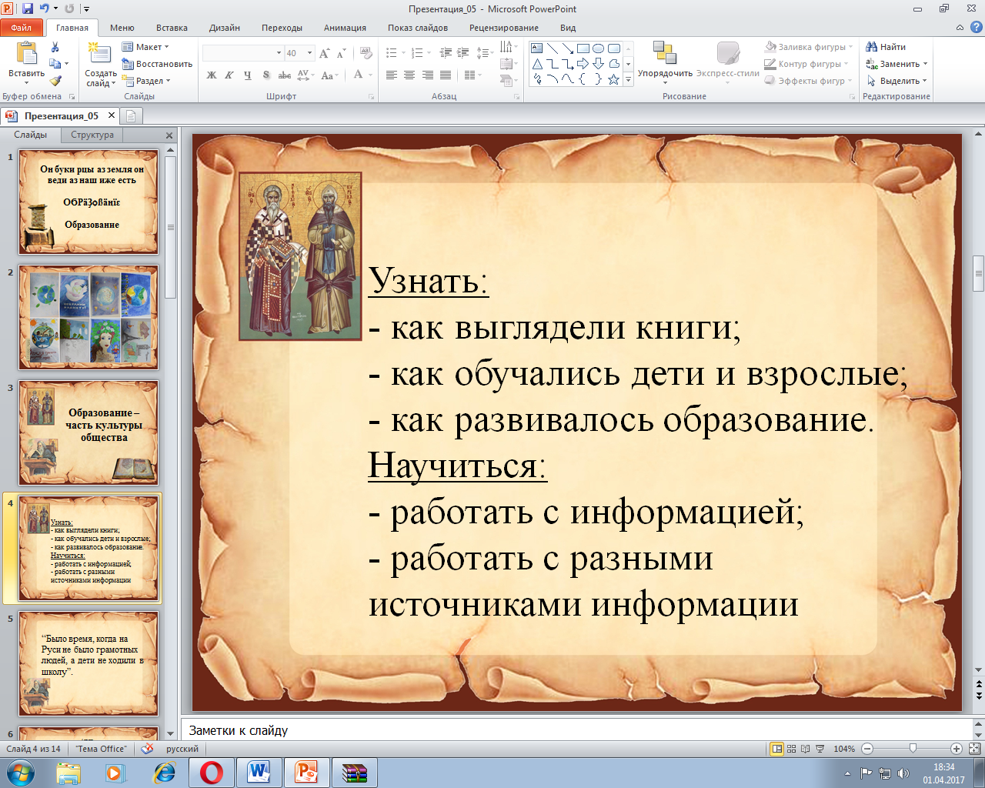The image size is (985, 788).
Task: Clear all formatting eraser icon
Action: (x=367, y=53)
